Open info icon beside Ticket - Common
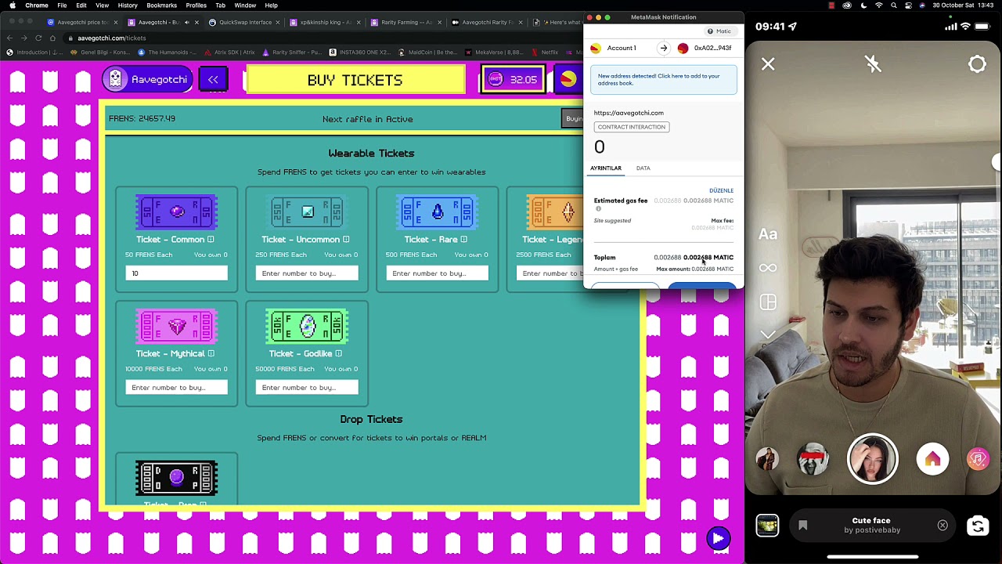 point(211,240)
